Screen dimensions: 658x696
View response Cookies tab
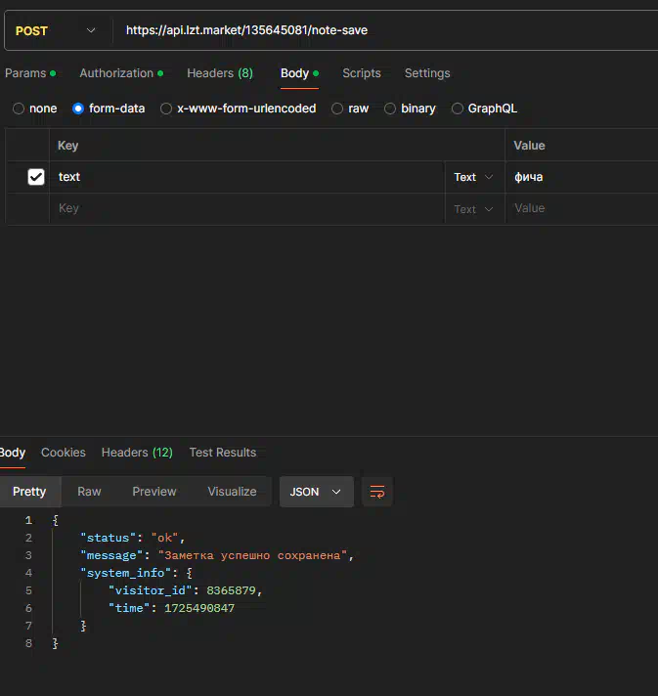point(64,453)
